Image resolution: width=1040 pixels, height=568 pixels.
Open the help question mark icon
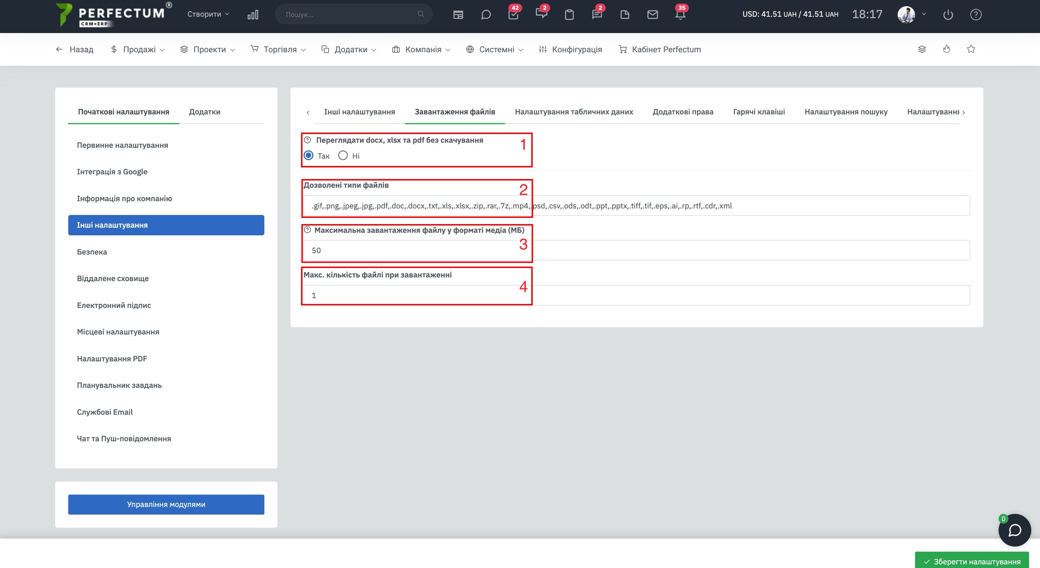(x=975, y=15)
